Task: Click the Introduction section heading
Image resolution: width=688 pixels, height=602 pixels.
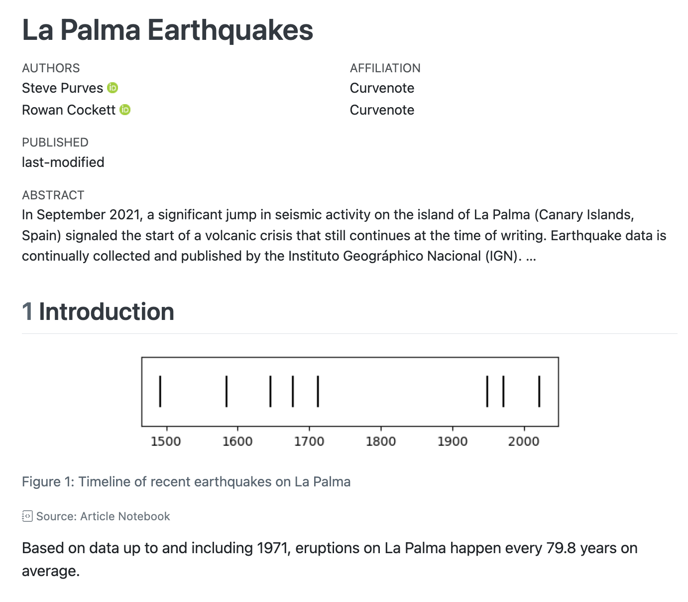Action: (x=106, y=312)
